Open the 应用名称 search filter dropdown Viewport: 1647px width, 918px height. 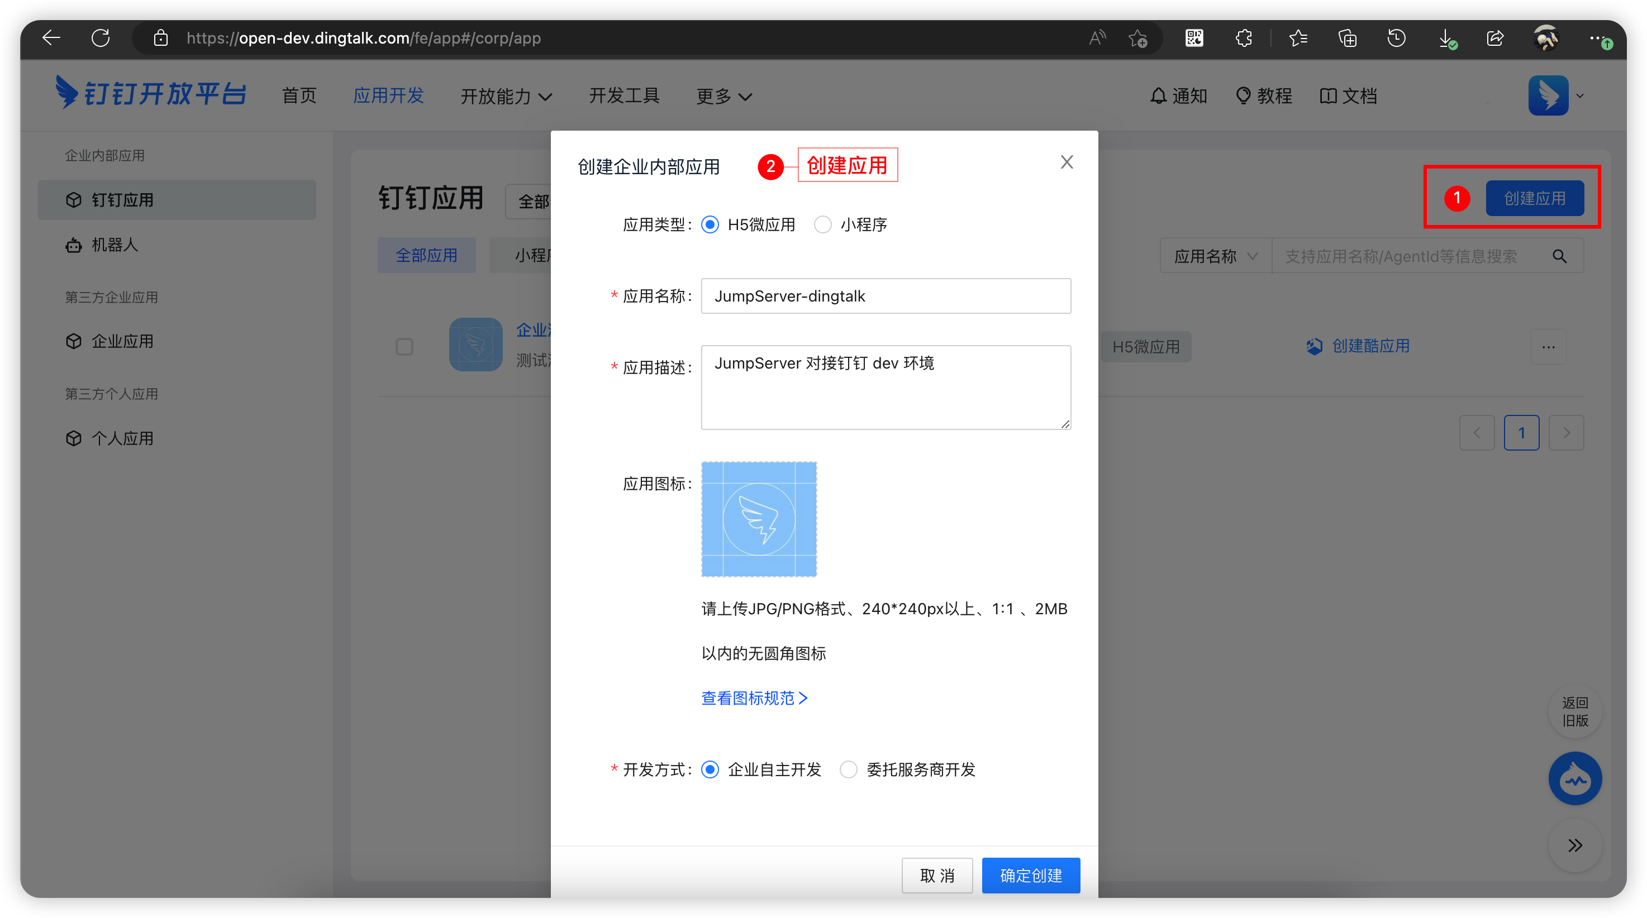click(1216, 256)
